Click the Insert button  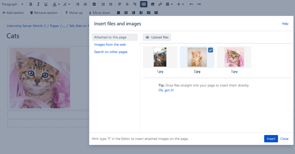pyautogui.click(x=271, y=139)
